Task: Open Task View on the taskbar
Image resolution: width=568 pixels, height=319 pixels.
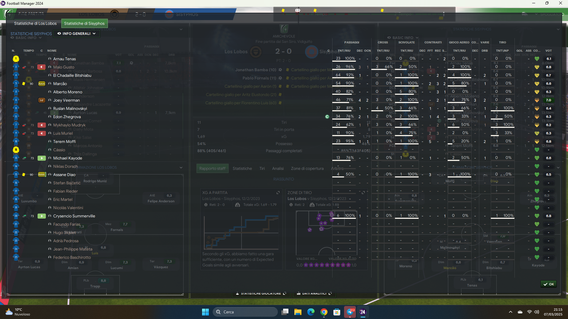Action: (x=285, y=312)
